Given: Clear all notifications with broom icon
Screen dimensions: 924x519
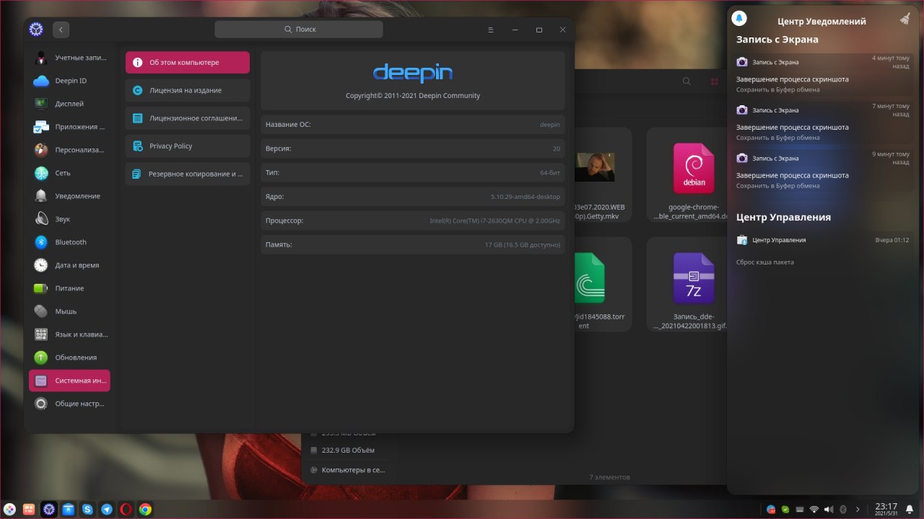Looking at the screenshot, I should click(905, 18).
